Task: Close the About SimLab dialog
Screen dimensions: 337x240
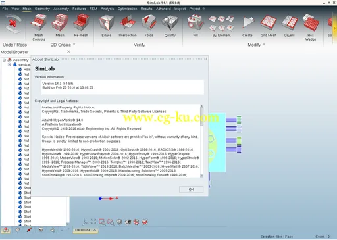Action: coord(205,59)
